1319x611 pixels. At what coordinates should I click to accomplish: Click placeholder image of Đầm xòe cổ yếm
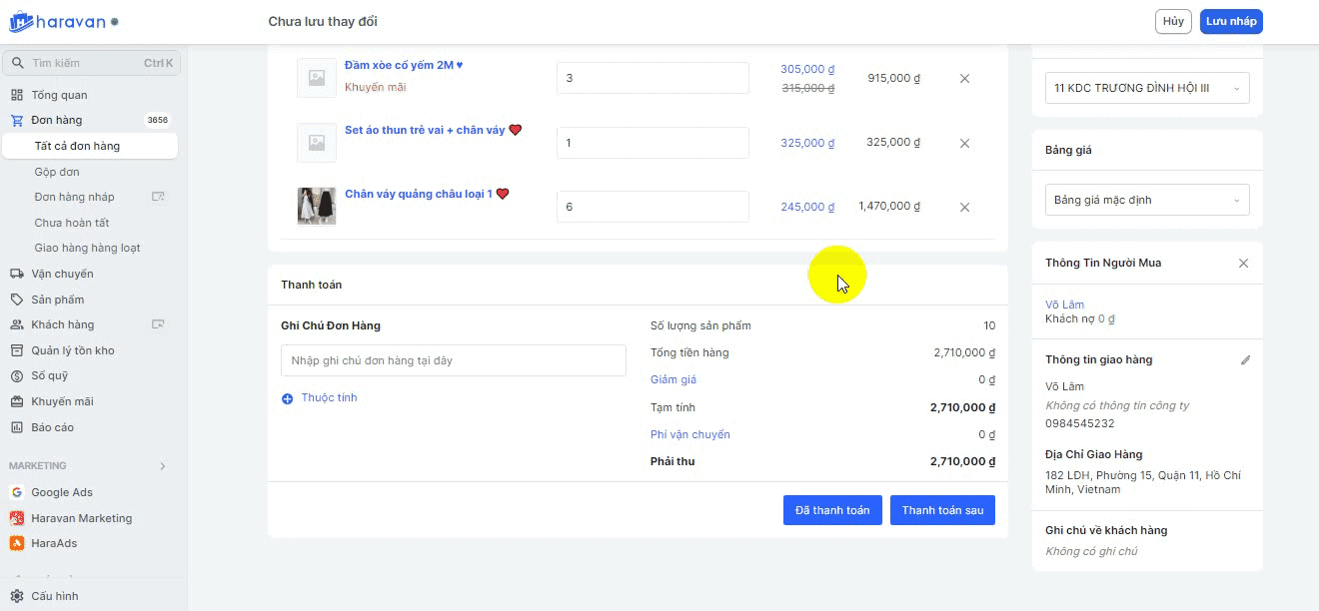pyautogui.click(x=317, y=78)
